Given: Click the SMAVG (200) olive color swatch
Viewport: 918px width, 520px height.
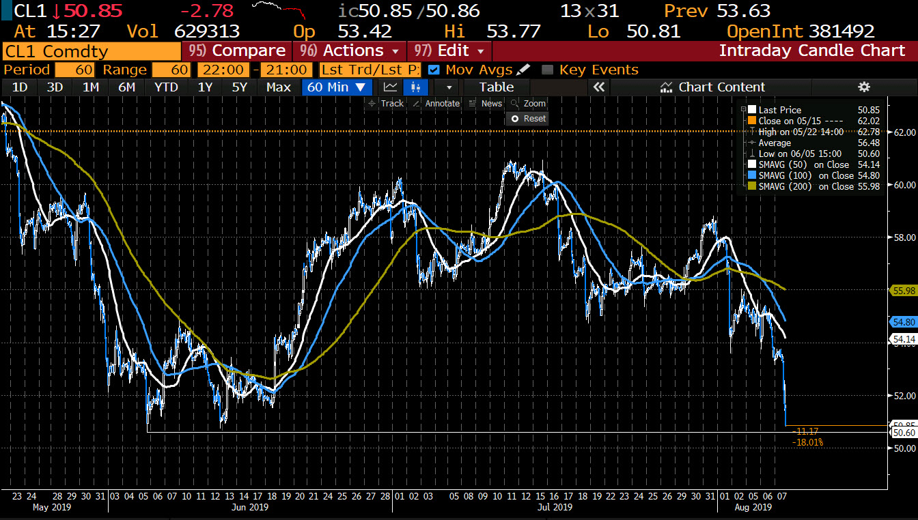Looking at the screenshot, I should (752, 186).
